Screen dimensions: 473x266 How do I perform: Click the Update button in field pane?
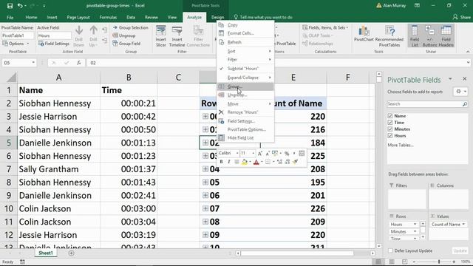(460, 250)
